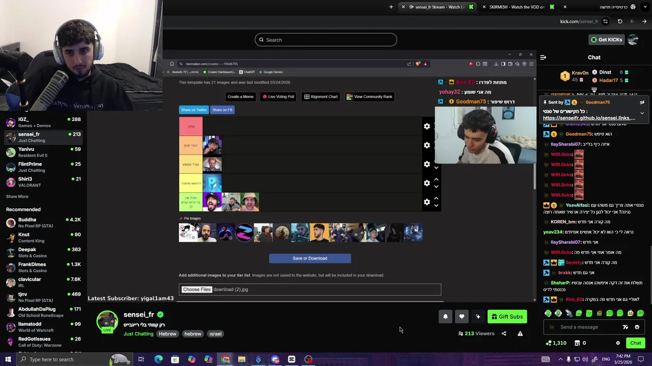Click the red top tier color label
This screenshot has height=366, width=652.
[x=191, y=126]
